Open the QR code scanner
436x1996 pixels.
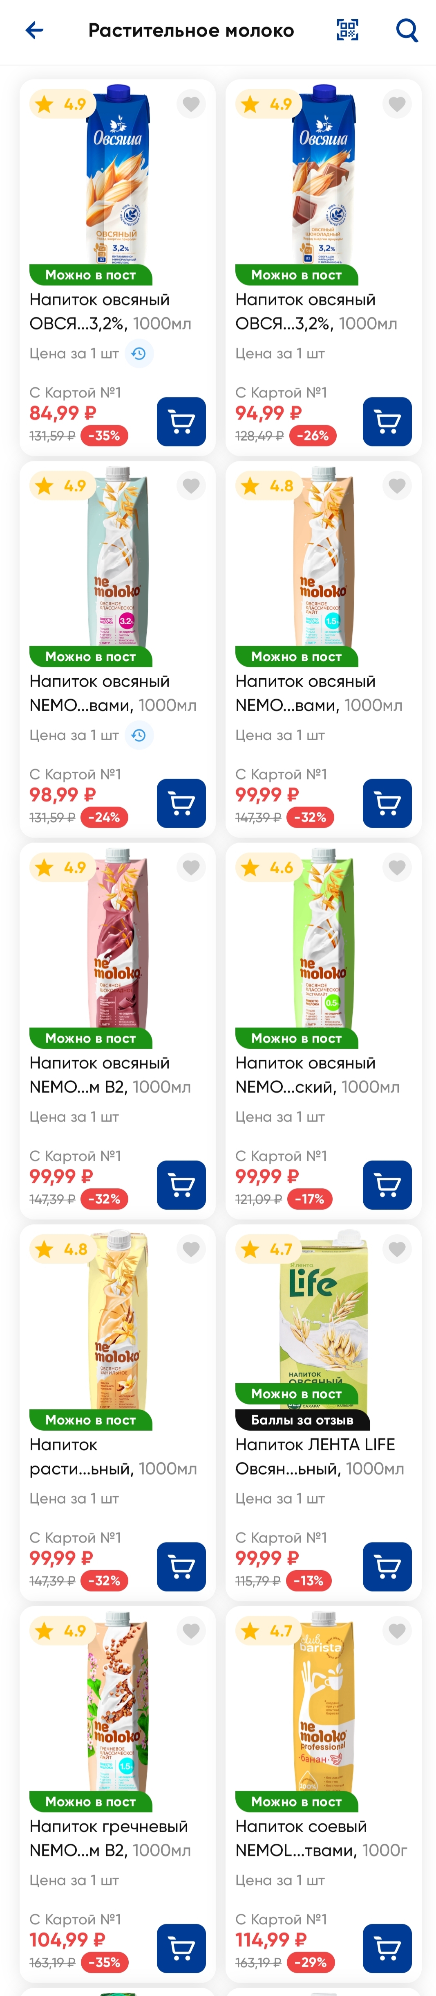347,30
